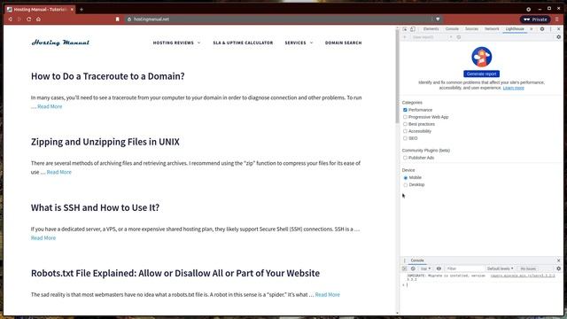
Task: Switch to the Network tab
Action: pyautogui.click(x=492, y=29)
